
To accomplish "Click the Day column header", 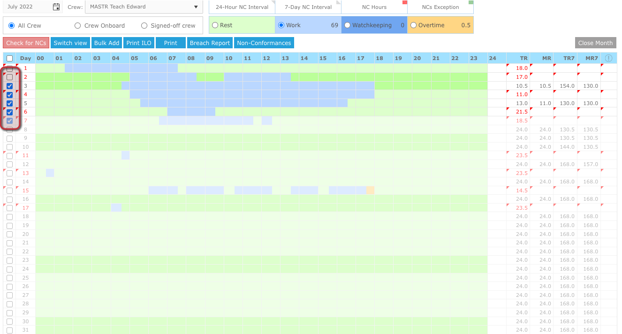I will point(25,58).
